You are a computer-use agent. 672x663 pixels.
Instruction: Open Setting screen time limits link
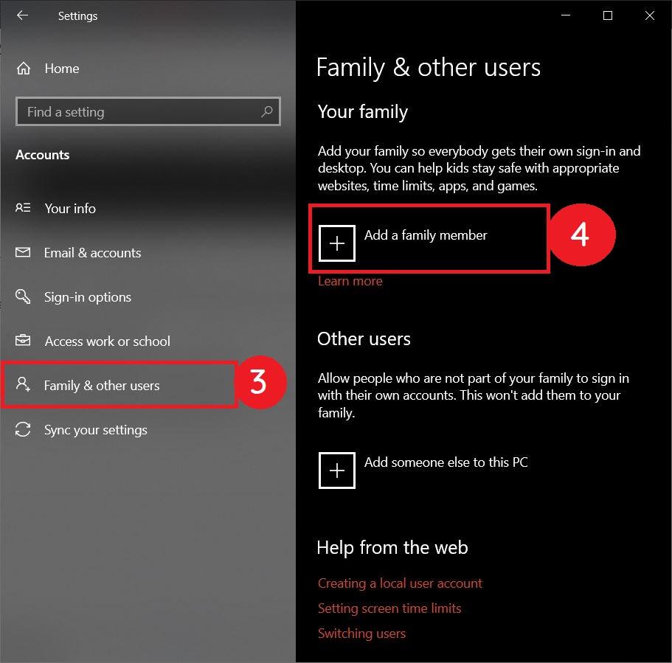pos(389,608)
